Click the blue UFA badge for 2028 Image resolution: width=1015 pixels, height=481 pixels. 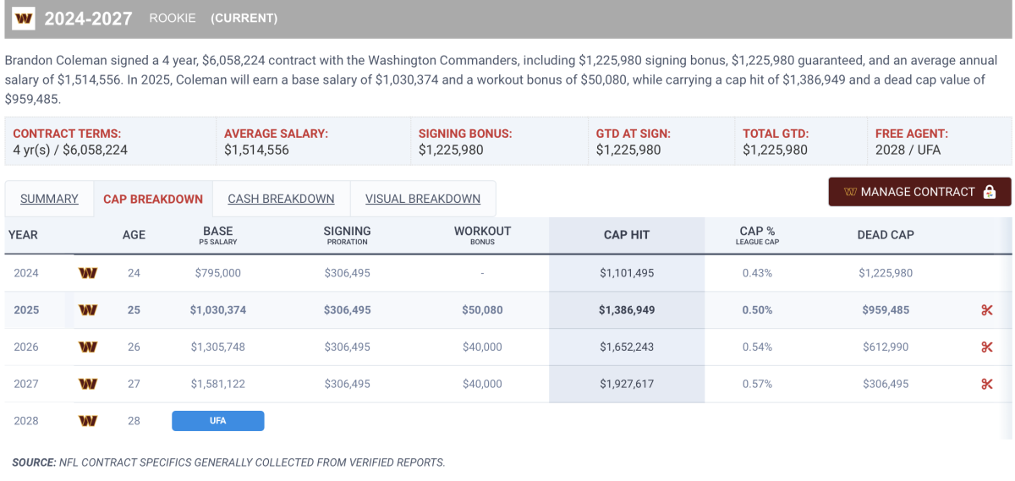tap(218, 420)
